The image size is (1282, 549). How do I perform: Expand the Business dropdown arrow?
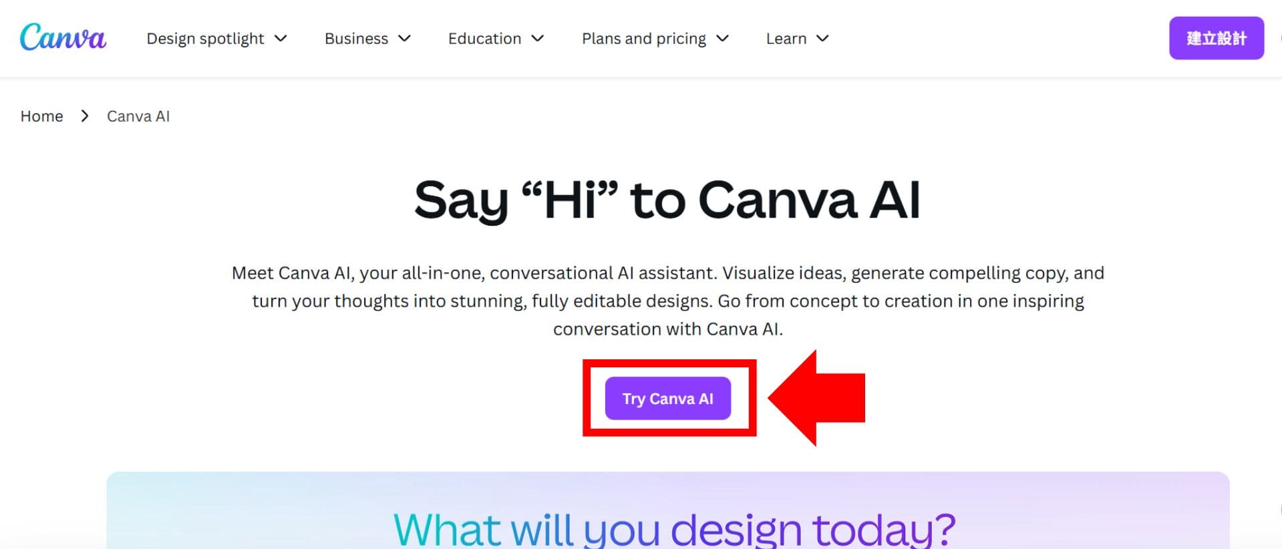pyautogui.click(x=404, y=39)
